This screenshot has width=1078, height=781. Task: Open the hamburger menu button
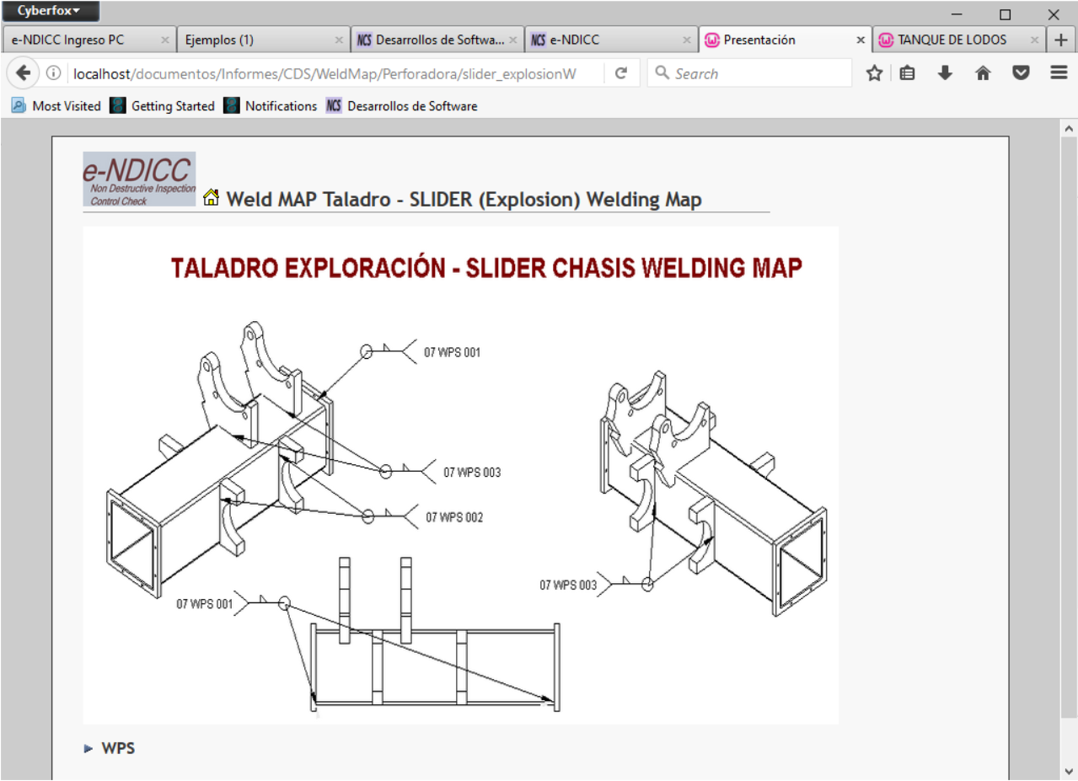coord(1059,73)
